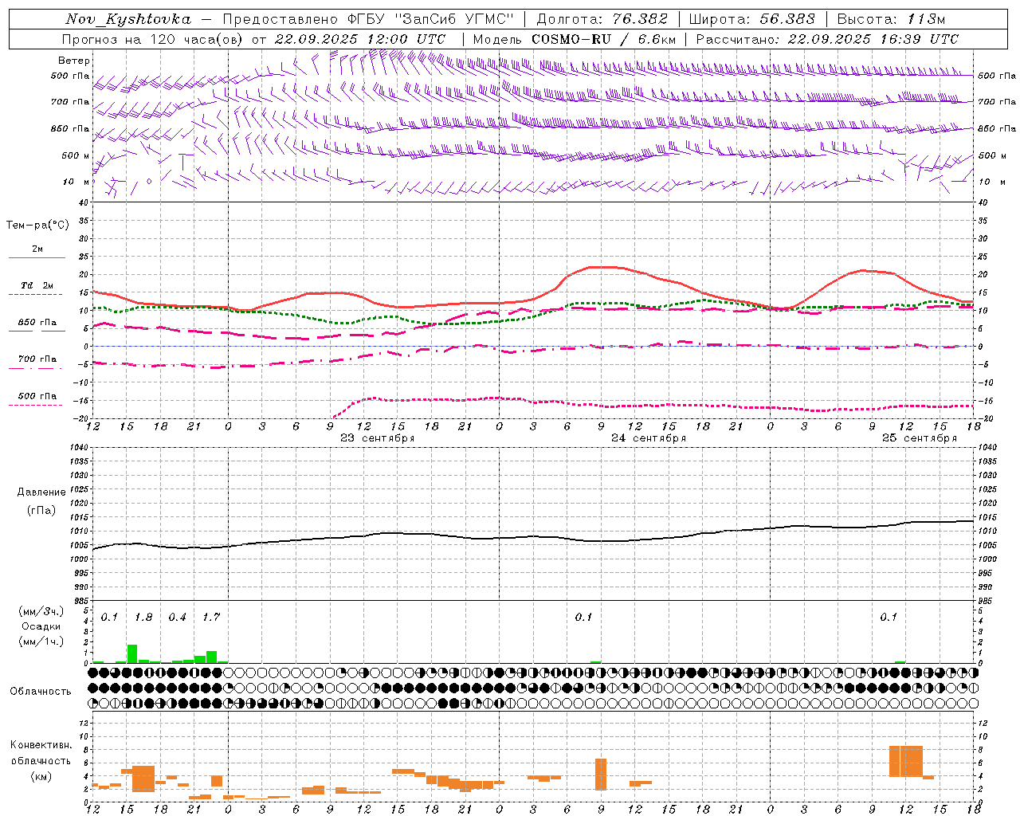Click the 'Предоставлено ФГБУ "ЗапСиб УГМС"' credit text
This screenshot has height=816, width=1020.
click(368, 19)
